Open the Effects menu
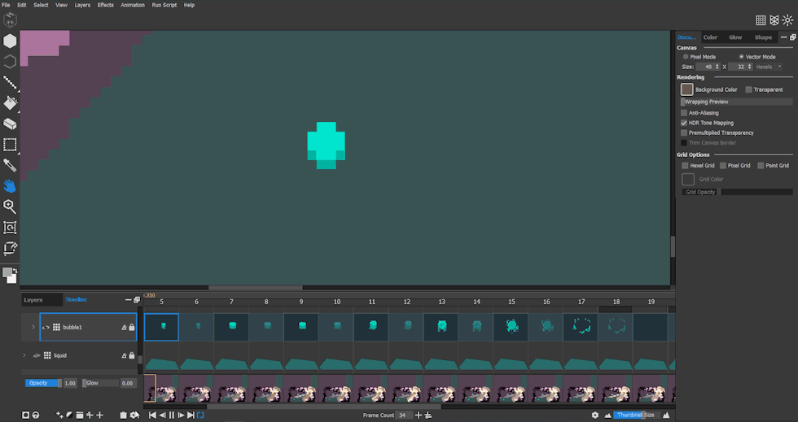798x422 pixels. tap(106, 5)
